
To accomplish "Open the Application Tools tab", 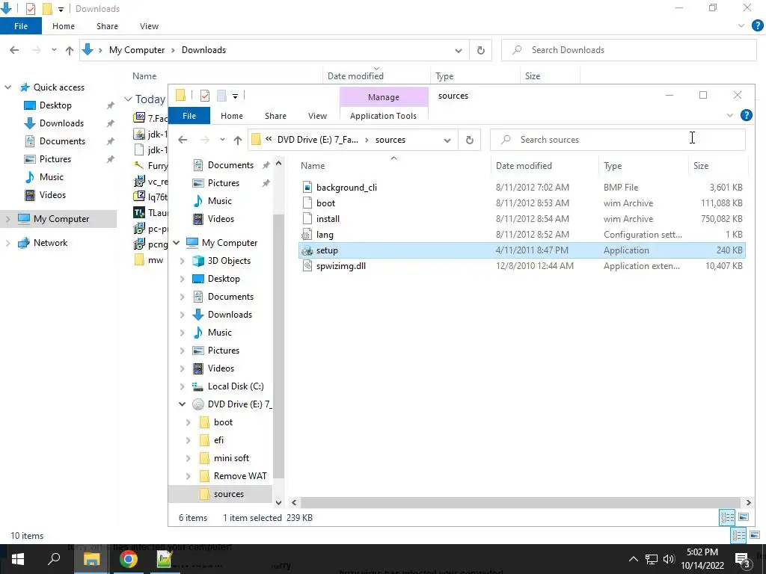I will [x=384, y=116].
